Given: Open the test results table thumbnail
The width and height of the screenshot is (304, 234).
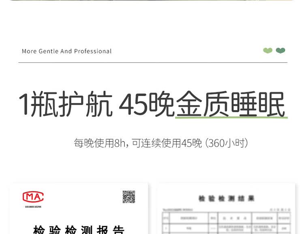Looking at the screenshot, I should pyautogui.click(x=226, y=208).
